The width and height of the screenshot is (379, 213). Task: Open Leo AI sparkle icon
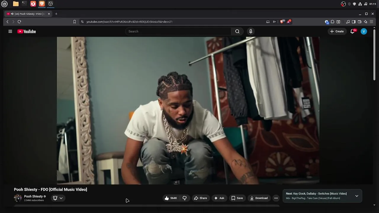[365, 22]
